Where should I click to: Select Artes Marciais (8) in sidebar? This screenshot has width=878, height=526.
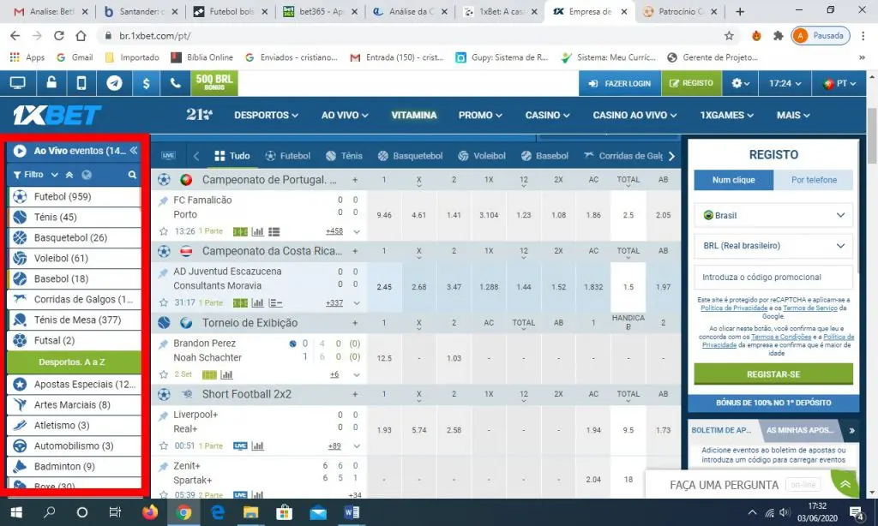[75, 404]
